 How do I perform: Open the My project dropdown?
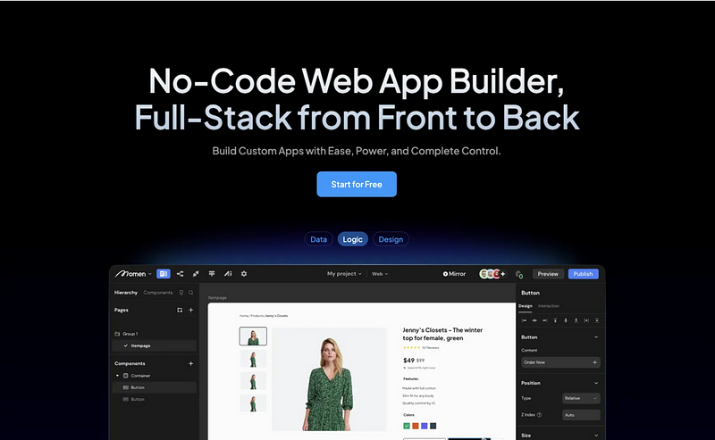344,274
